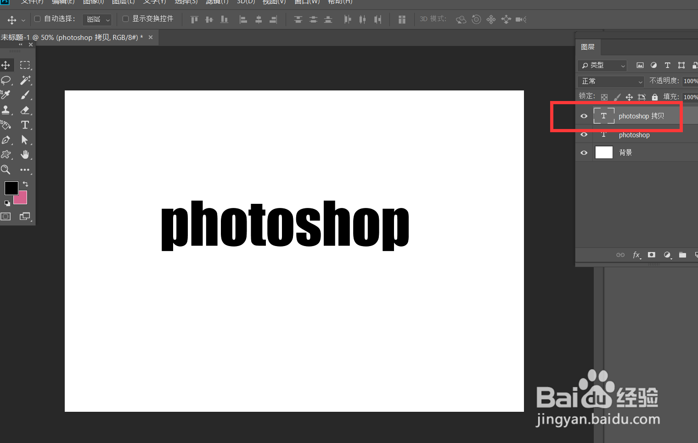Align top edges of layers
Screen dimensions: 698x443
(x=194, y=19)
